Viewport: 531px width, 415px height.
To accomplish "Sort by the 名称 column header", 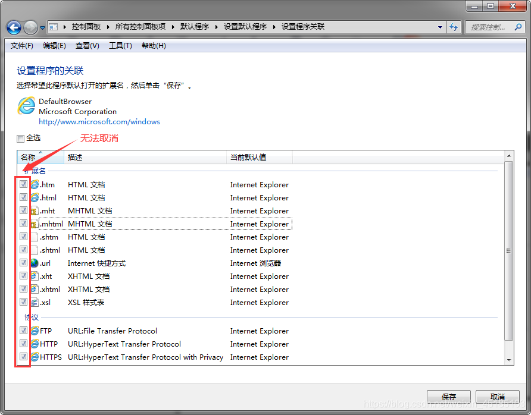I will coord(40,158).
